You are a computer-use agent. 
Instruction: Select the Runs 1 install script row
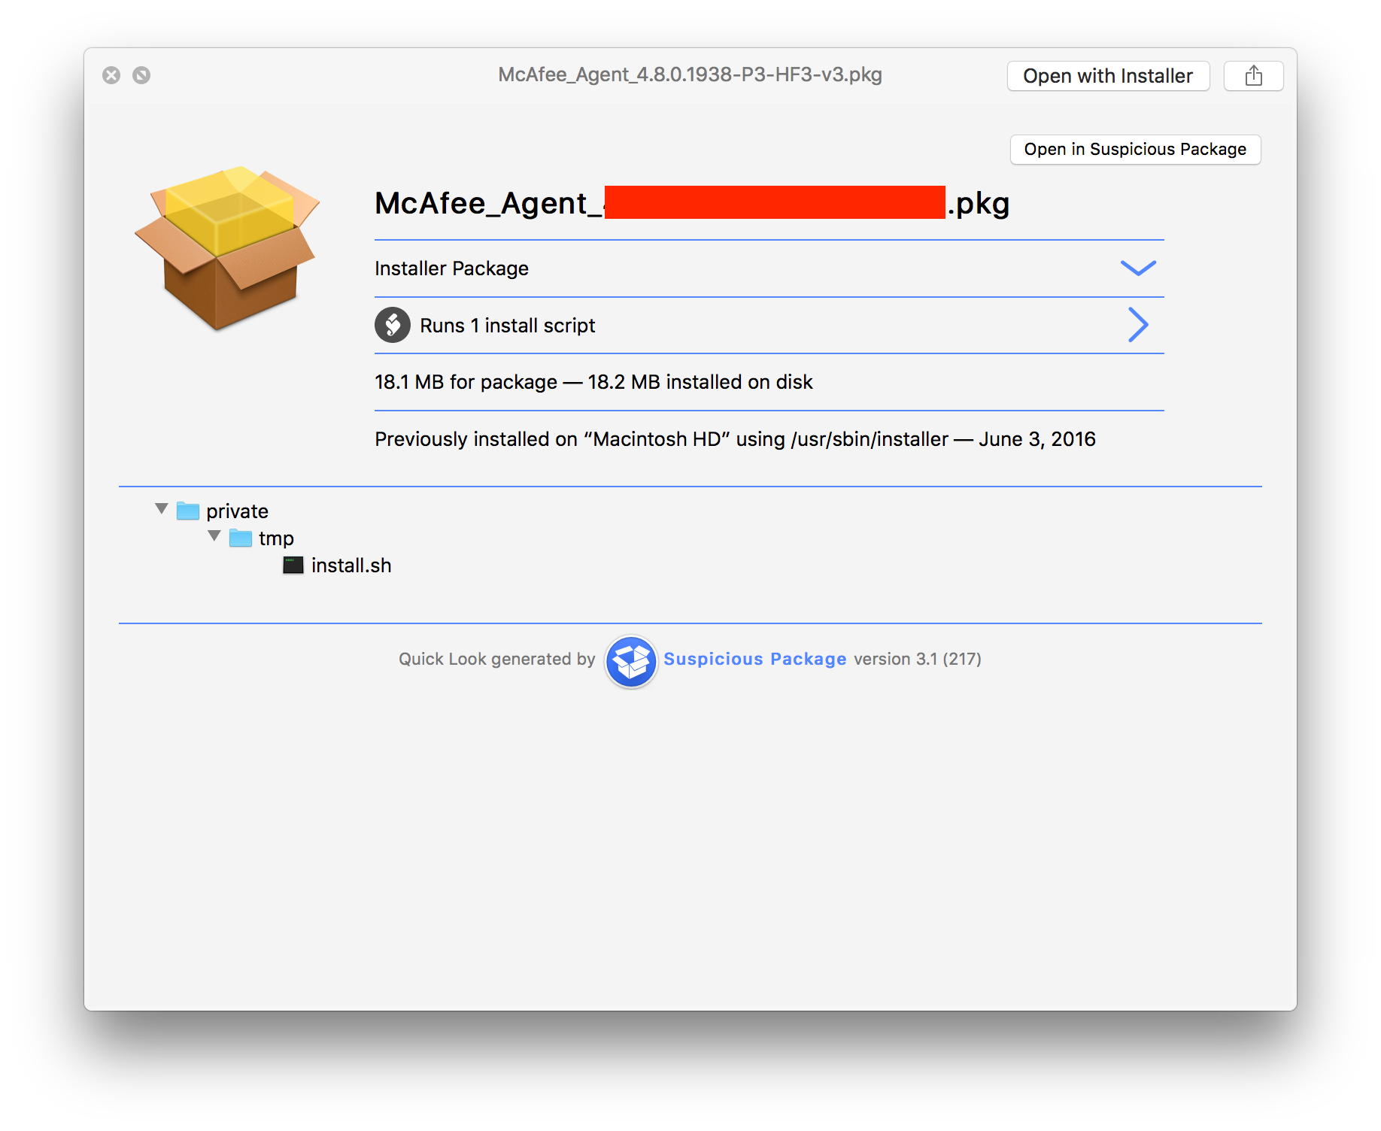tap(769, 326)
